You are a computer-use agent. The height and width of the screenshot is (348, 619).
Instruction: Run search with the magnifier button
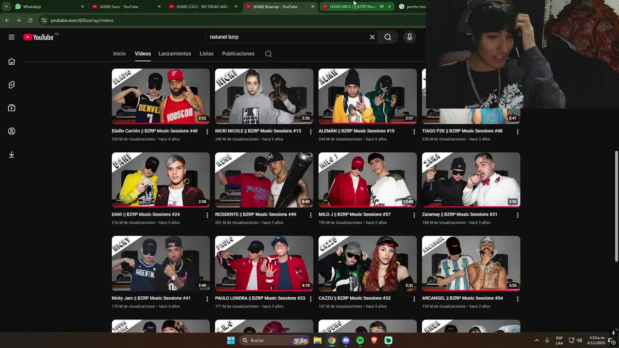coord(388,37)
